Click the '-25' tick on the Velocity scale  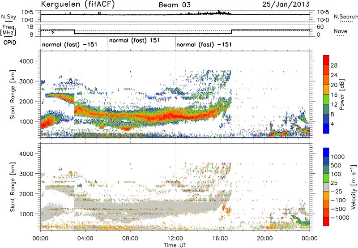337,192
